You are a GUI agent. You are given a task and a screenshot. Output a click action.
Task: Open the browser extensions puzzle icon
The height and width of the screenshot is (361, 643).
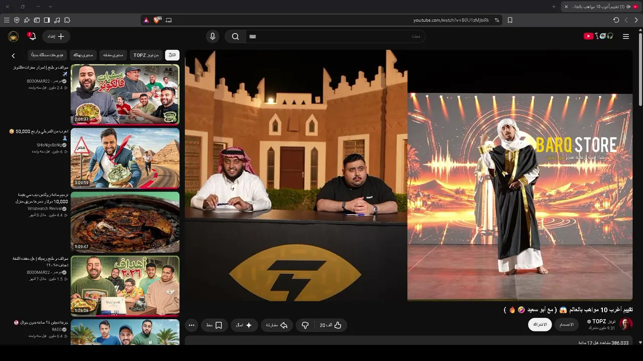pyautogui.click(x=67, y=20)
